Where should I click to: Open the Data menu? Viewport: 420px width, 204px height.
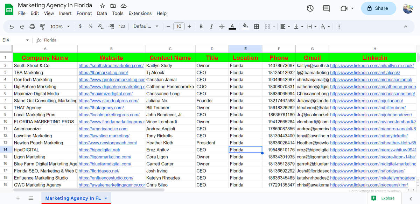click(x=102, y=13)
